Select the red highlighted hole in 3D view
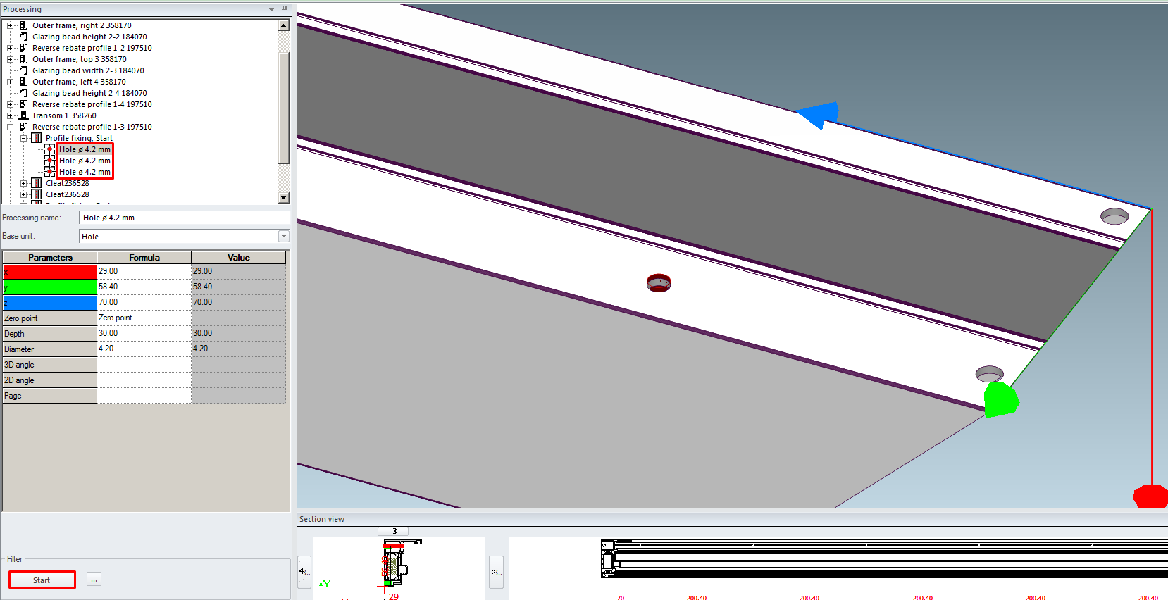Image resolution: width=1168 pixels, height=600 pixels. point(659,283)
